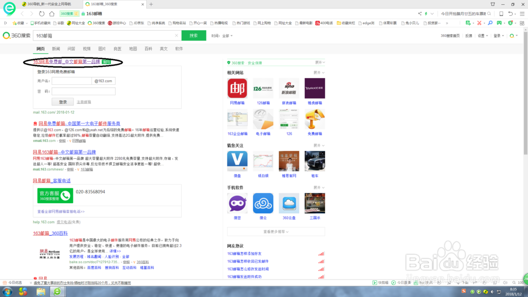The height and width of the screenshot is (297, 528).
Task: Click the red scissors screenshot icon
Action: tap(479, 23)
